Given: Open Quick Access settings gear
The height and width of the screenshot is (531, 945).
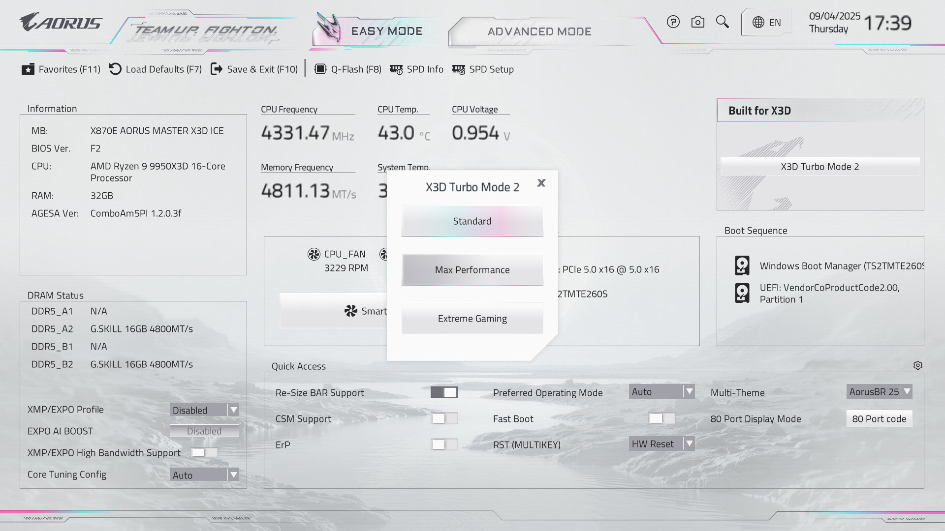Looking at the screenshot, I should coord(918,365).
